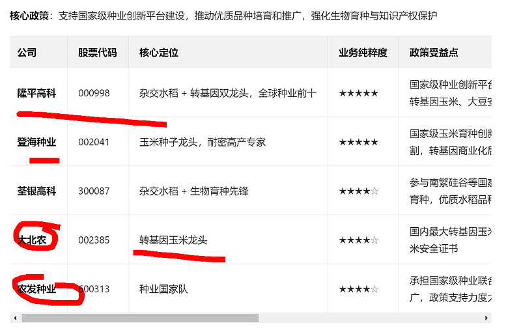Click the 玉米种子龙头，耐密高产专家 cell
Image resolution: width=521 pixels, height=332 pixels.
(203, 142)
